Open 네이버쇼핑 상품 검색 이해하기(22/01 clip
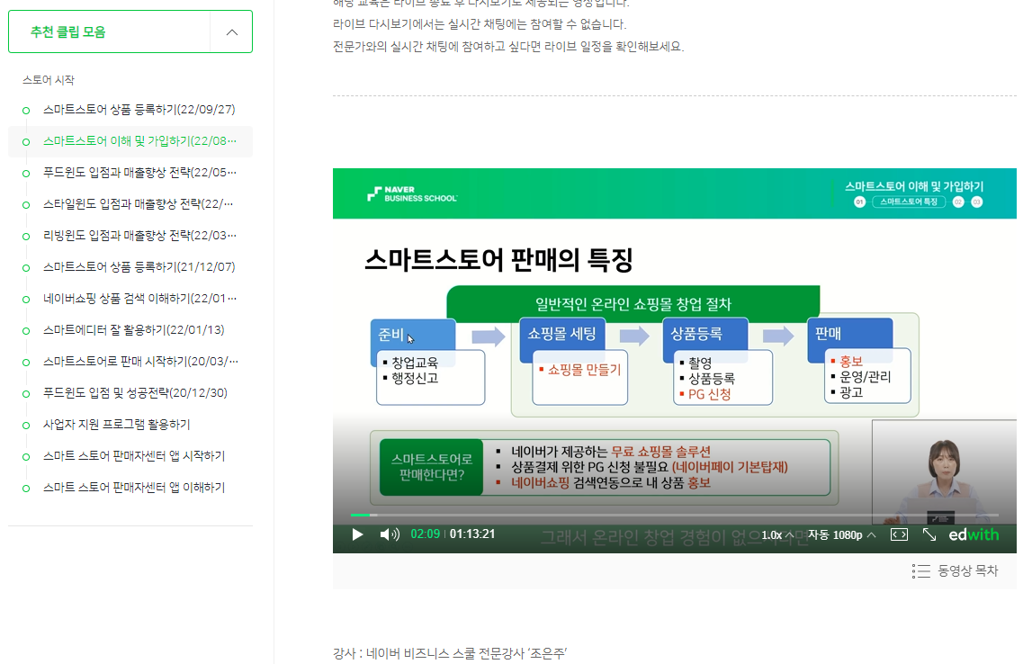This screenshot has width=1023, height=664. pos(139,299)
